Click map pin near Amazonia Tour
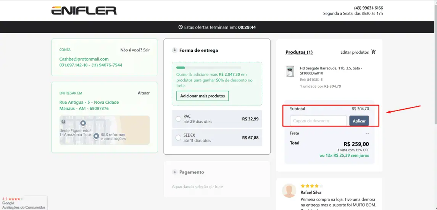 (83, 123)
